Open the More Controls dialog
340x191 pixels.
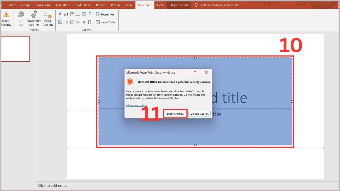pyautogui.click(x=90, y=22)
